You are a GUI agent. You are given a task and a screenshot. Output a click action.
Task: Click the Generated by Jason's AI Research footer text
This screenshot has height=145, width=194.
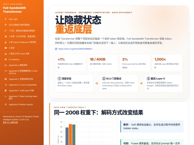21,118
